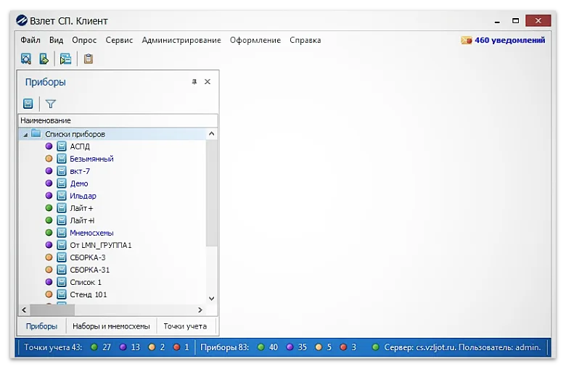The height and width of the screenshot is (369, 566).
Task: Collapse the Списки приборов tree node
Action: (25, 134)
